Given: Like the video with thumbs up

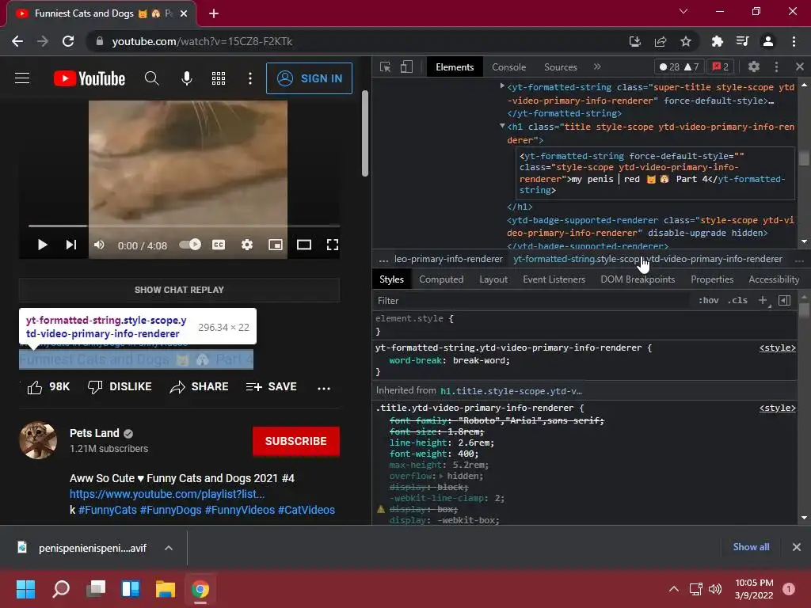Looking at the screenshot, I should (x=35, y=387).
